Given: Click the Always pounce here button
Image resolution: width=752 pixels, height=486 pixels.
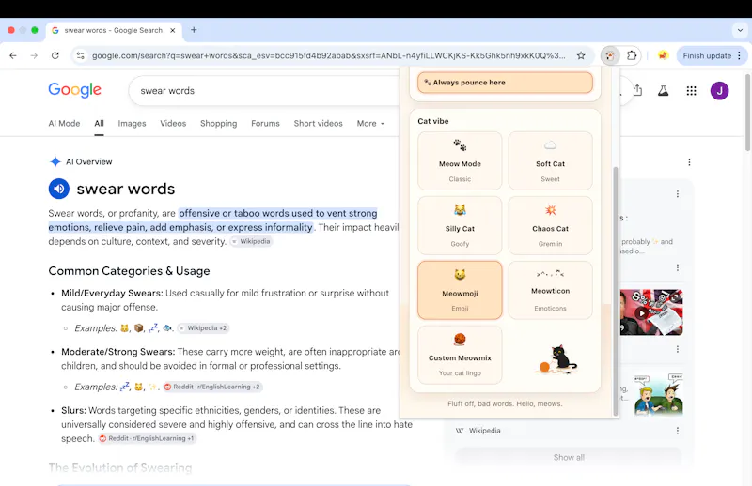Looking at the screenshot, I should tap(505, 83).
